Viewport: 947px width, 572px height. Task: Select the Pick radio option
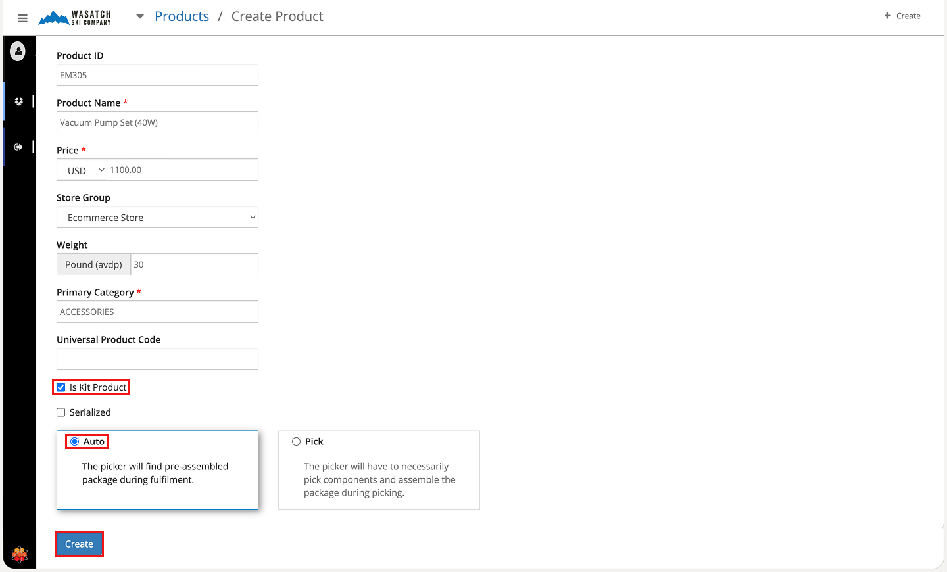tap(297, 442)
